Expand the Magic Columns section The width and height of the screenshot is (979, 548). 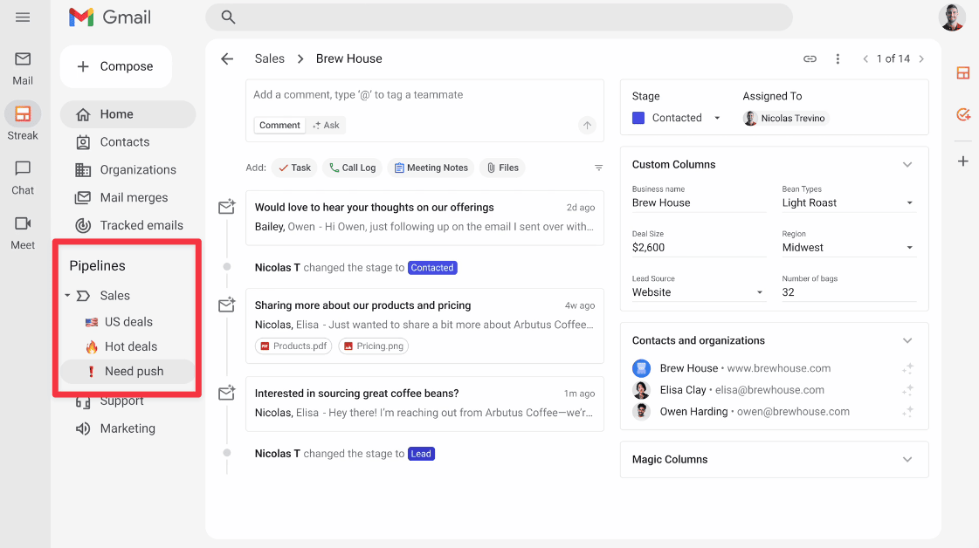click(x=907, y=459)
